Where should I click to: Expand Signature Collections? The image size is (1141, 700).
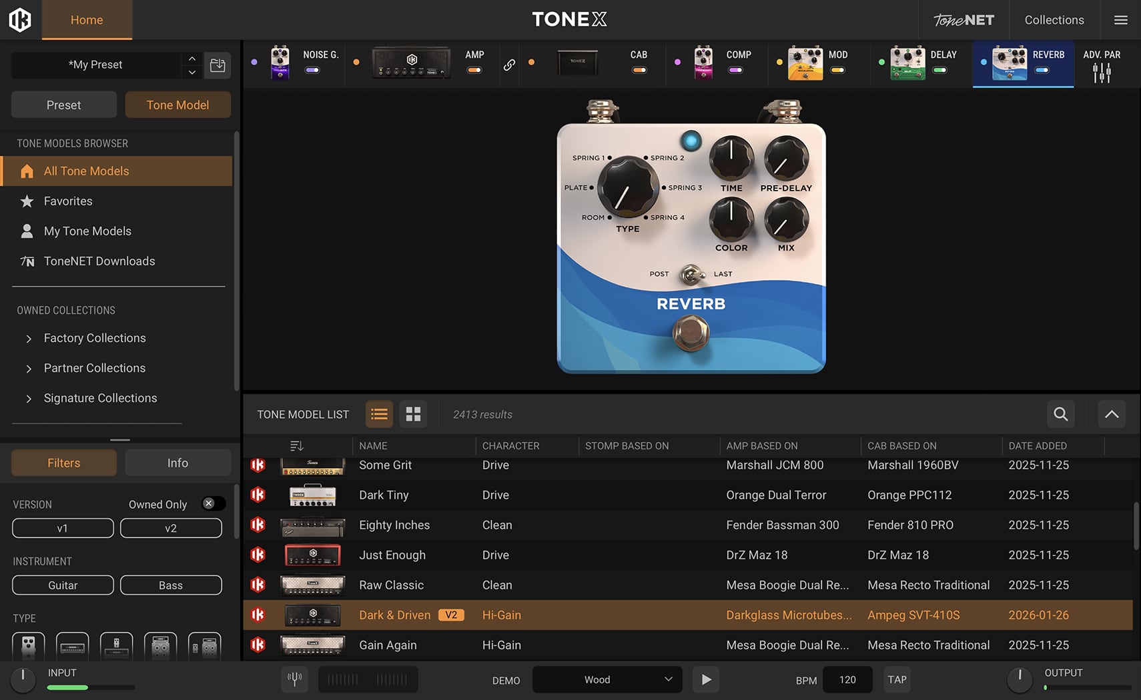point(29,399)
